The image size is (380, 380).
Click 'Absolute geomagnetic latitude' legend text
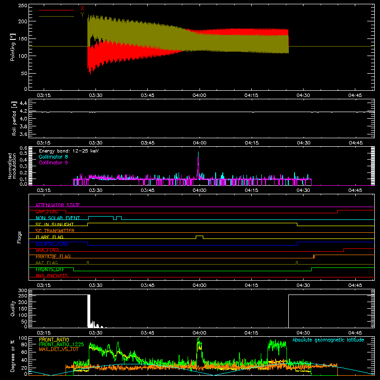[x=328, y=340]
